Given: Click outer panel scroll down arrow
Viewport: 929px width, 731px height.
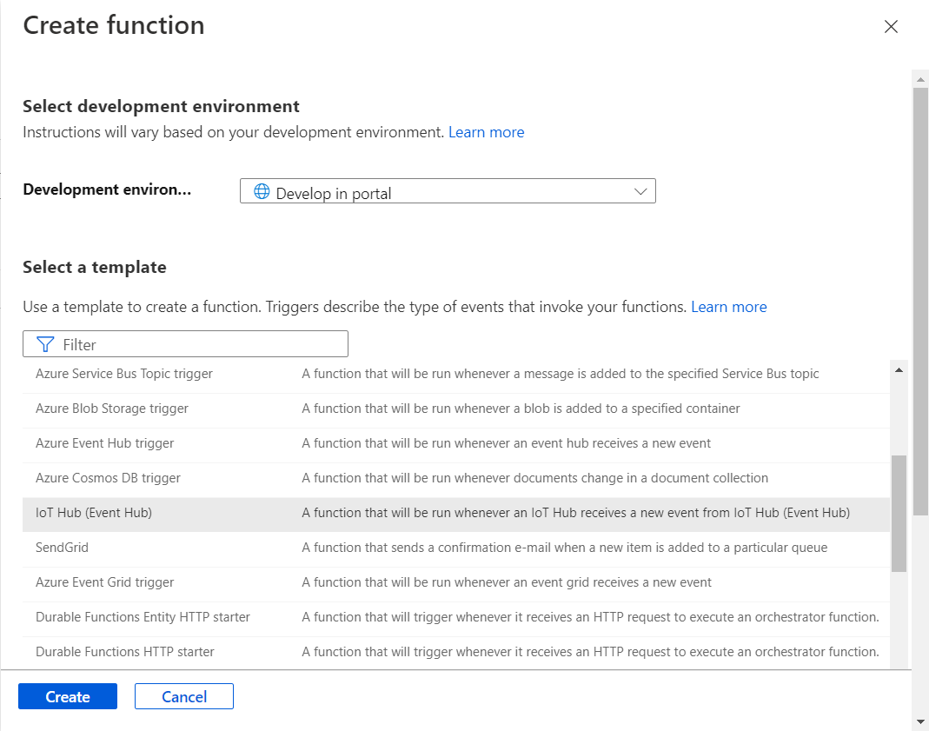Looking at the screenshot, I should pos(920,722).
